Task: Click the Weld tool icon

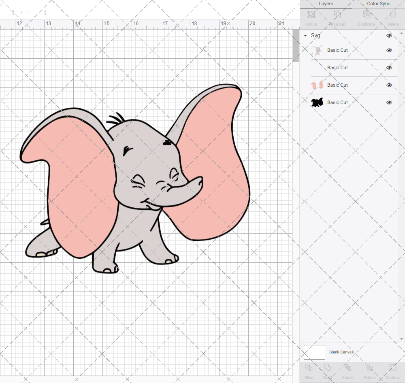Action: click(x=327, y=368)
